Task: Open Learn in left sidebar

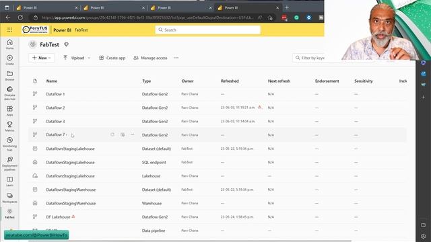Action: click(x=9, y=182)
